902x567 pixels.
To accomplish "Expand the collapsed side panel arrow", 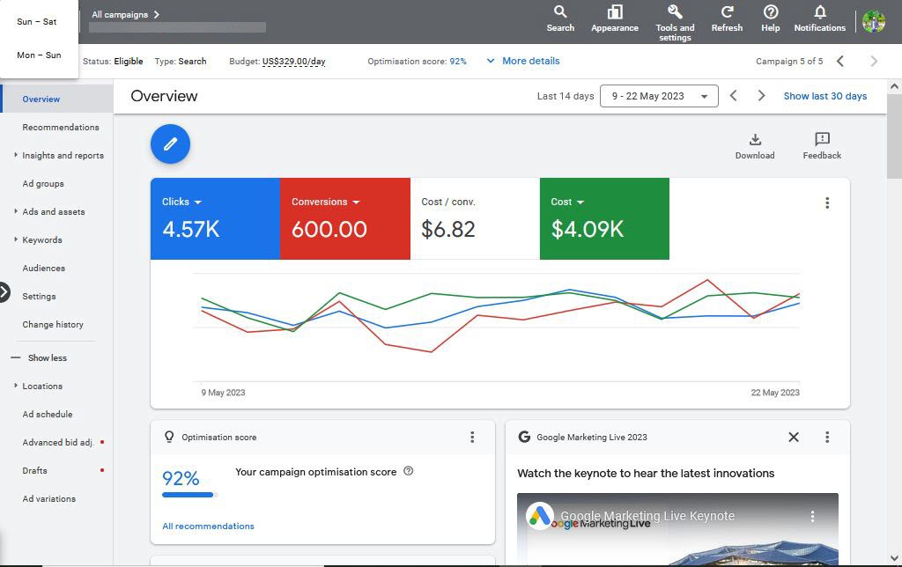I will [x=4, y=292].
